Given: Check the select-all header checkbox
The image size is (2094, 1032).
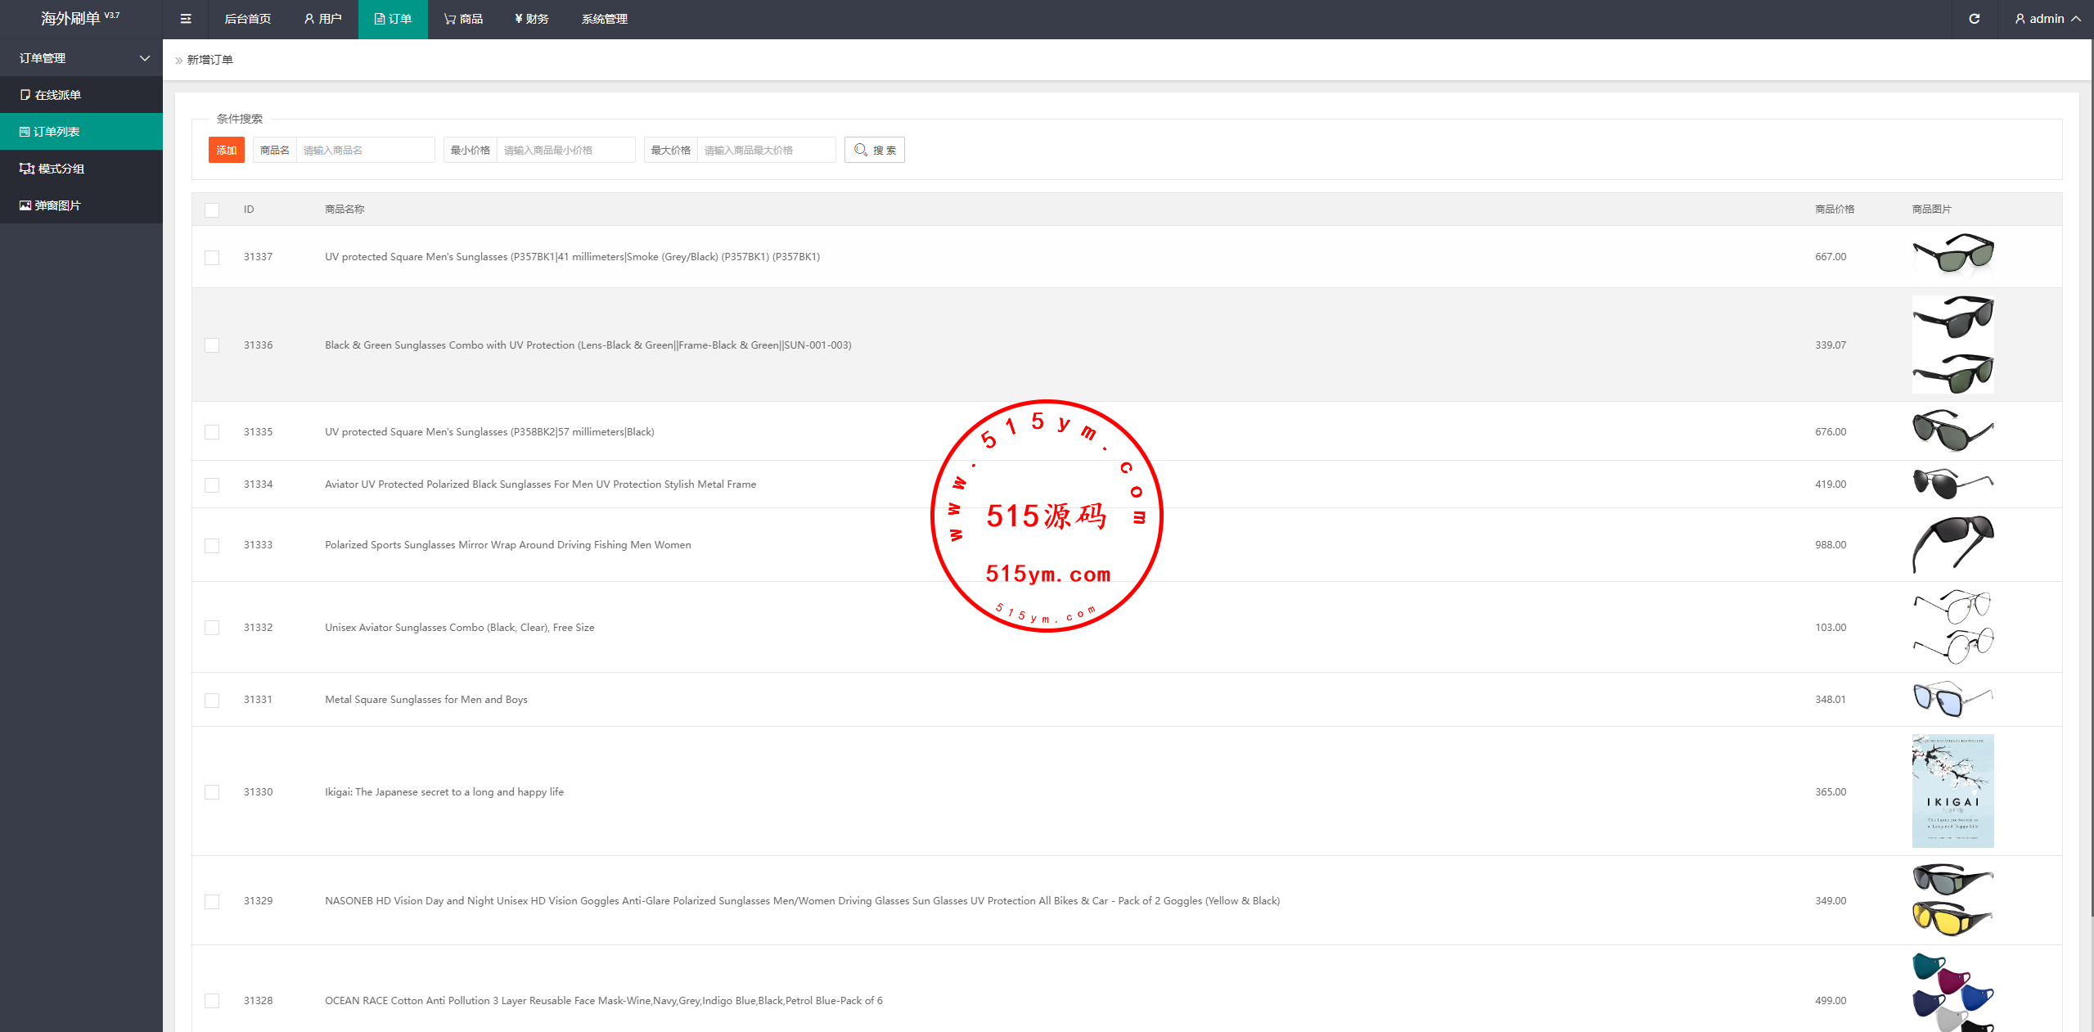Looking at the screenshot, I should point(212,210).
